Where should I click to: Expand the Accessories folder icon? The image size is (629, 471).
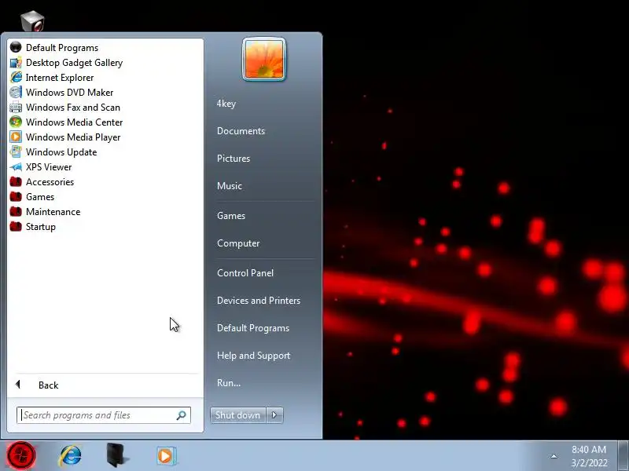tap(16, 182)
